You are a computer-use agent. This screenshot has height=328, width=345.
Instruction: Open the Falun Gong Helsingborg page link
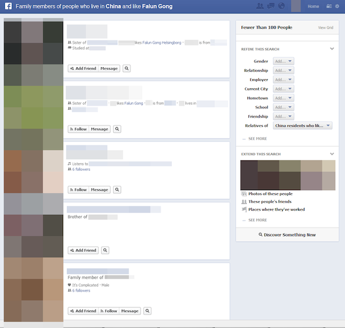(162, 43)
